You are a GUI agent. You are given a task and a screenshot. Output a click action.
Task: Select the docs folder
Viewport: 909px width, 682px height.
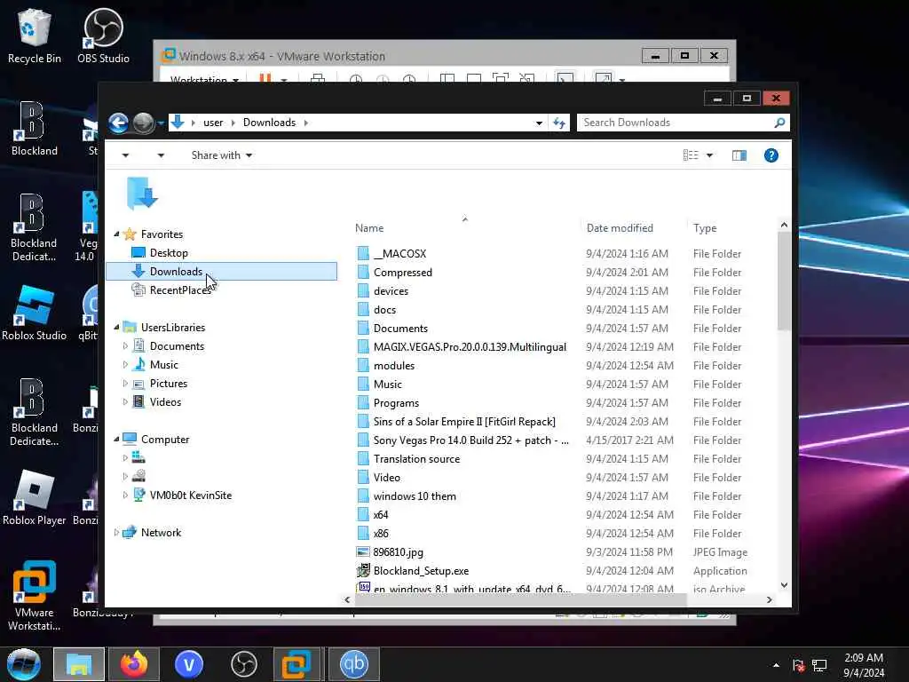(x=384, y=309)
